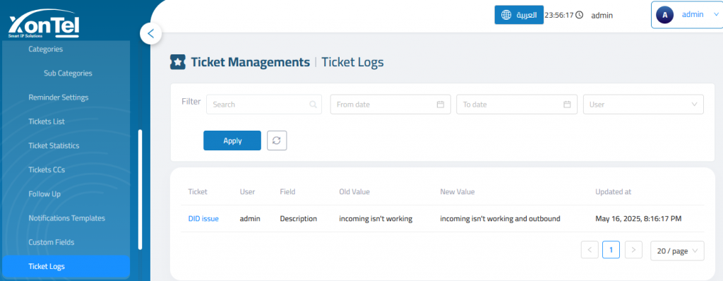
Task: Open the admin account dropdown chevron
Action: [716, 14]
